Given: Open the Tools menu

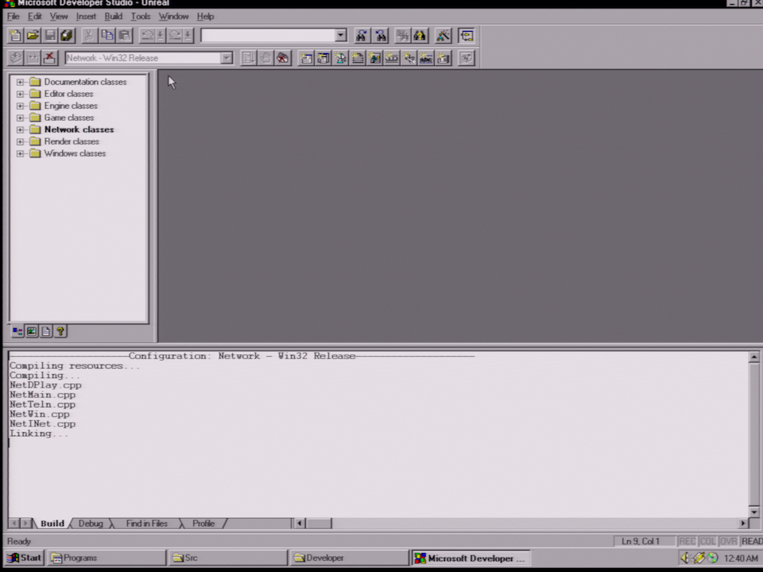Looking at the screenshot, I should click(141, 17).
